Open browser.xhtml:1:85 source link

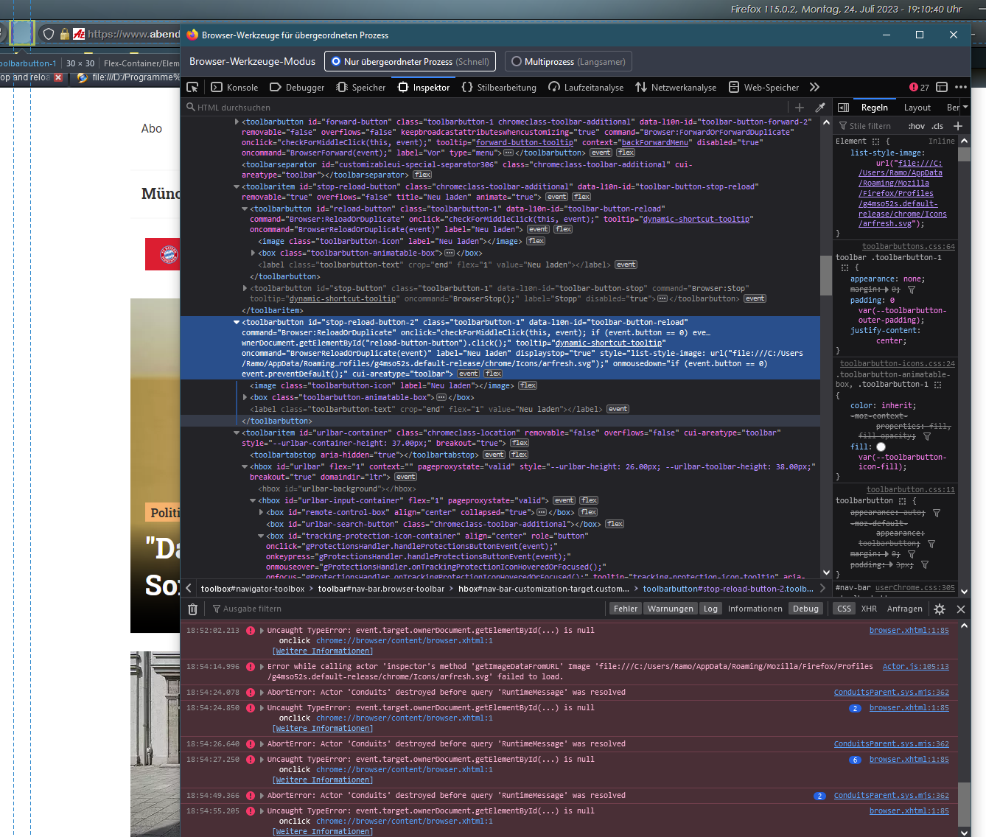tap(909, 631)
